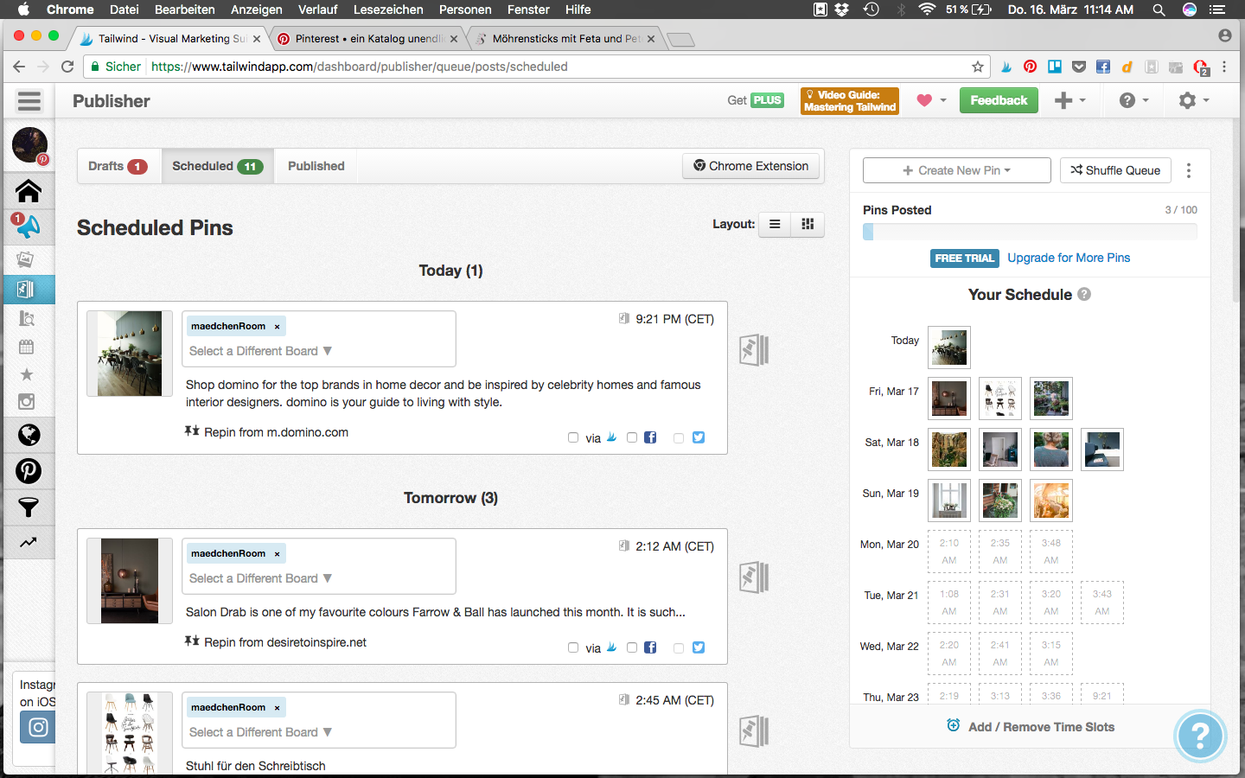Open the Pinterest icon in sidebar
Image resolution: width=1245 pixels, height=778 pixels.
(29, 471)
